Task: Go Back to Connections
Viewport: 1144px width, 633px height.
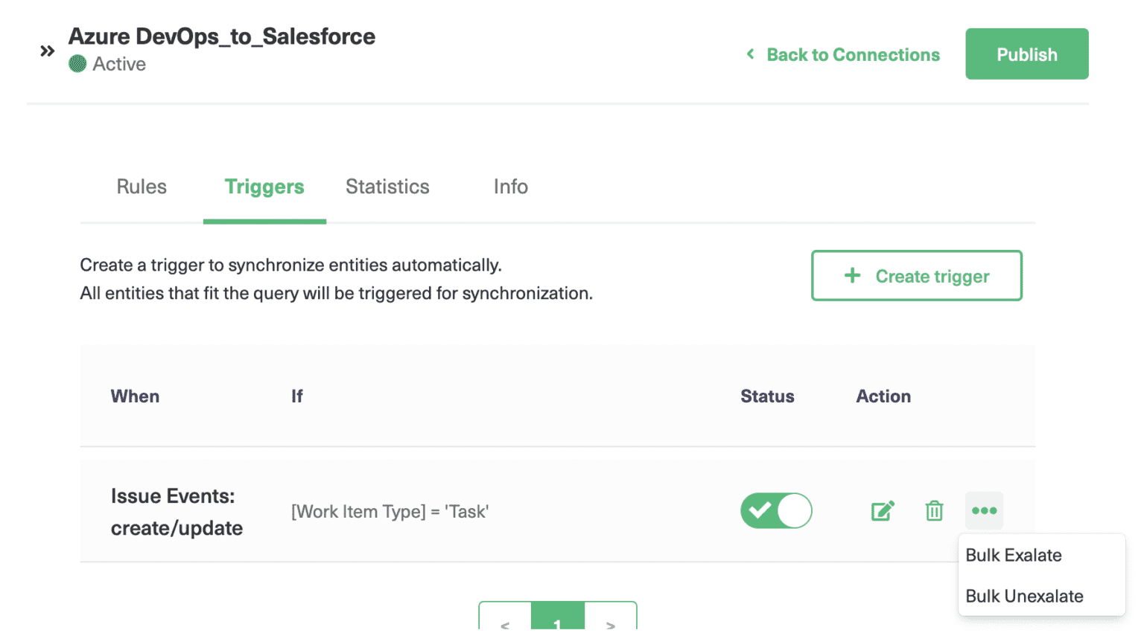Action: tap(853, 55)
